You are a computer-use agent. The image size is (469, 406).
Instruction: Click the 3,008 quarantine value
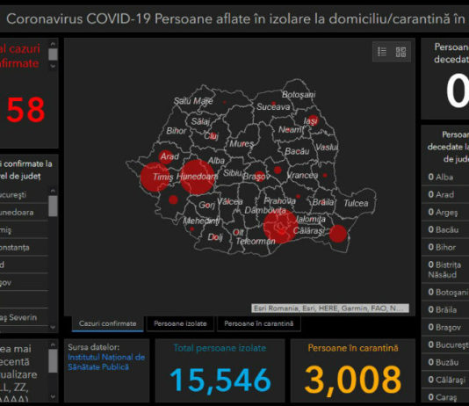353,380
